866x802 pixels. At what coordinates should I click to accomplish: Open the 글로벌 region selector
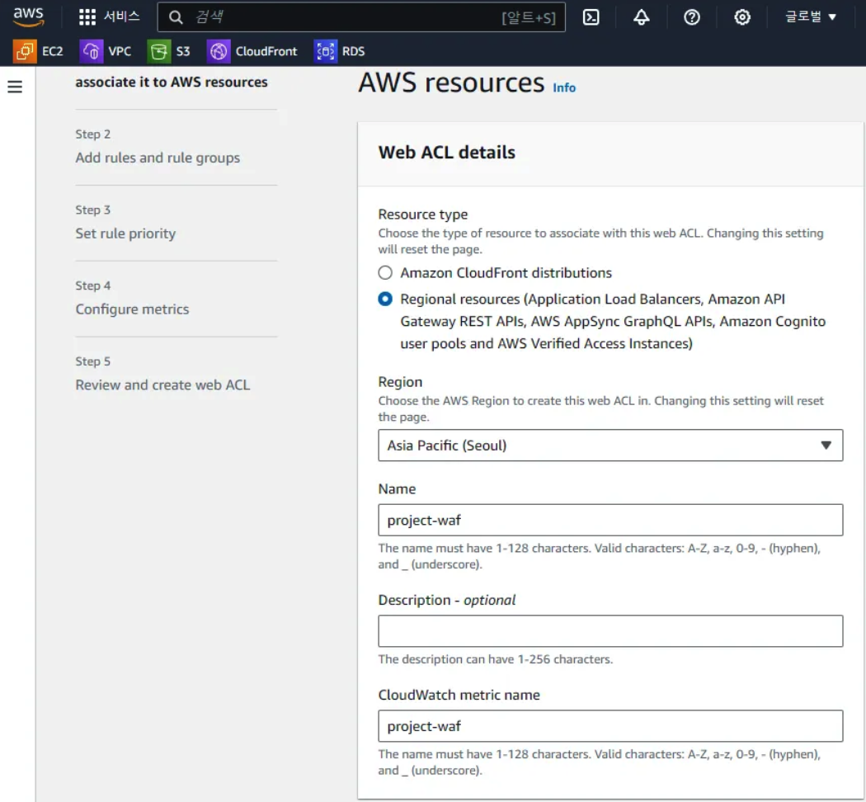coord(809,17)
